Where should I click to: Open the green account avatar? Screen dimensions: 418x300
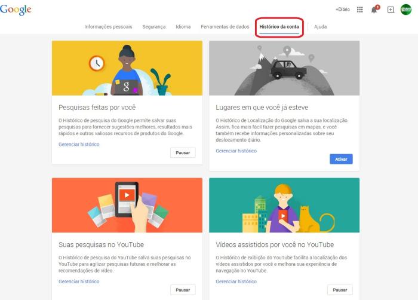(406, 10)
